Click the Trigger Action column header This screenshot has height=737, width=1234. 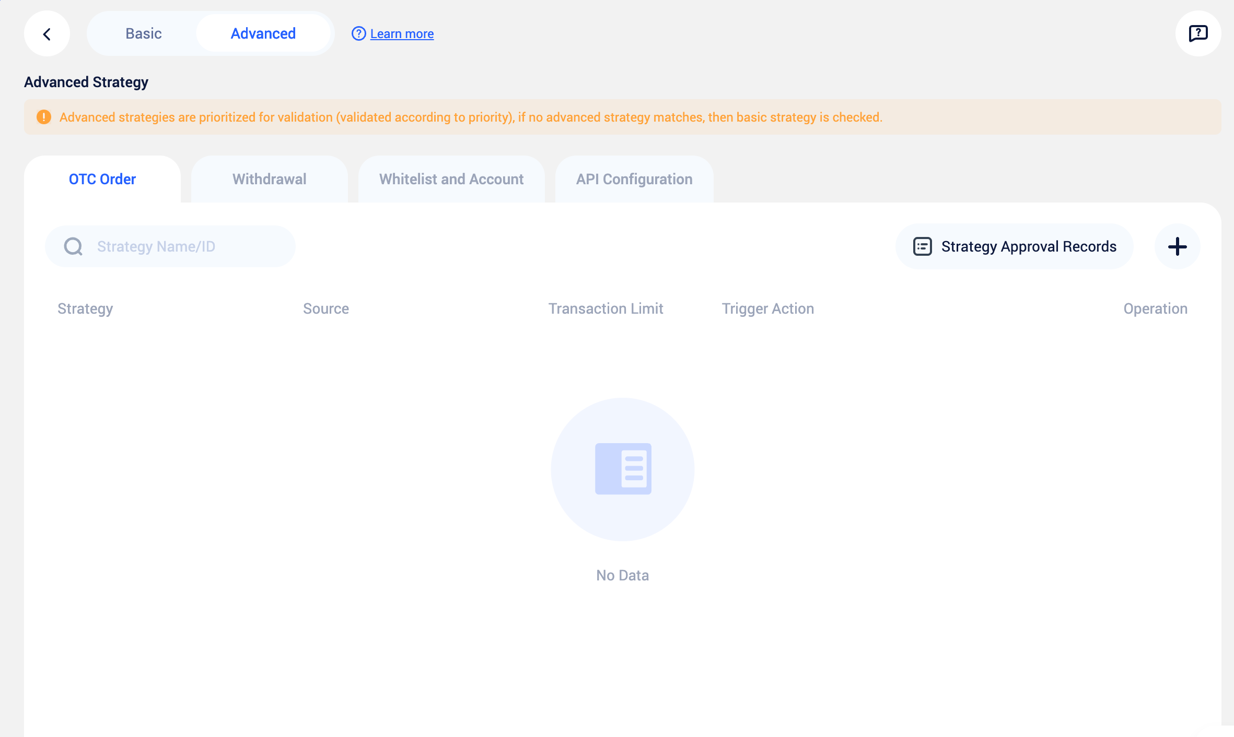coord(767,308)
